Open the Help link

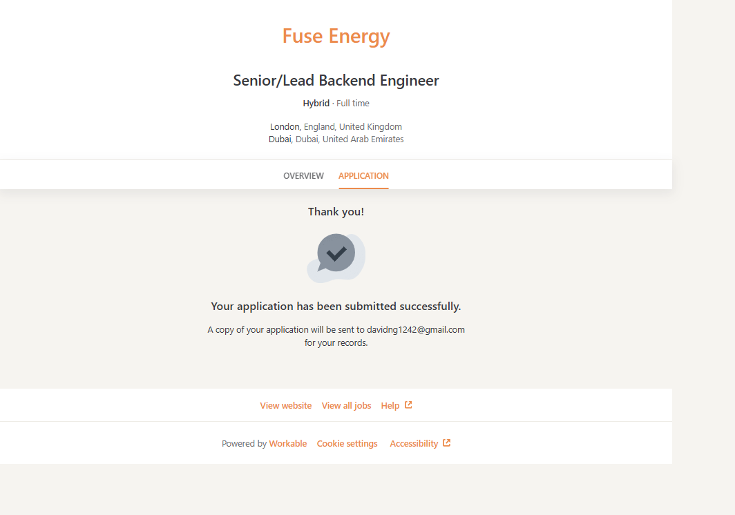point(390,406)
